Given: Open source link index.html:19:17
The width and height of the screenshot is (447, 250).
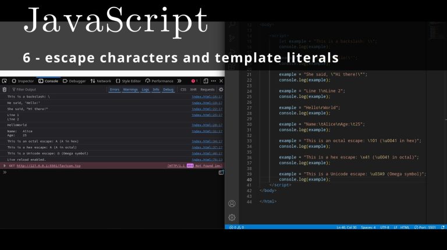Looking at the screenshot, I should point(207,103).
